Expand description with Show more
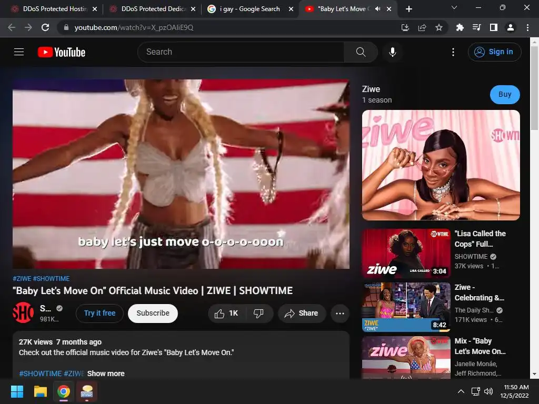Screen dimensions: 539x404 click(106, 373)
